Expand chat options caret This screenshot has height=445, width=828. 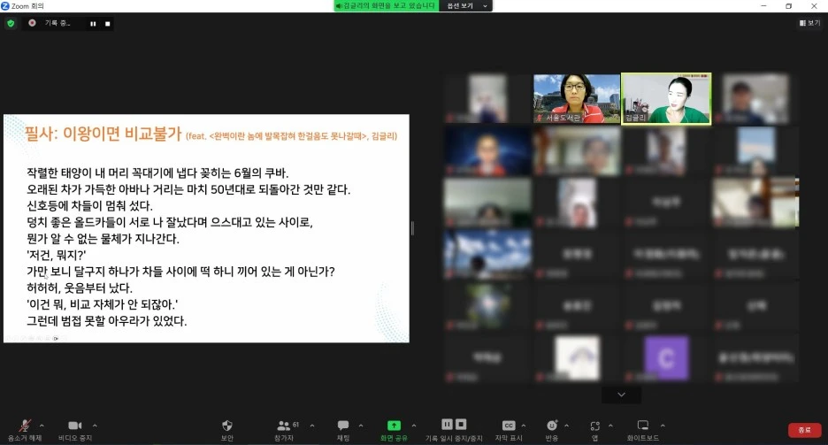pos(361,426)
